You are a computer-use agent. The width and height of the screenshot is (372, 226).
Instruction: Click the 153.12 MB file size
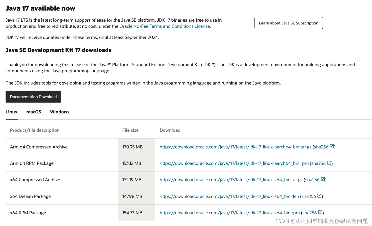(x=132, y=163)
